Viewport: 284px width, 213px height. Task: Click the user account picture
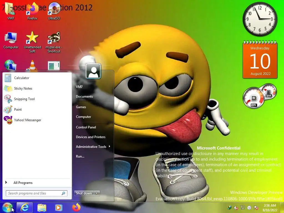(x=93, y=71)
